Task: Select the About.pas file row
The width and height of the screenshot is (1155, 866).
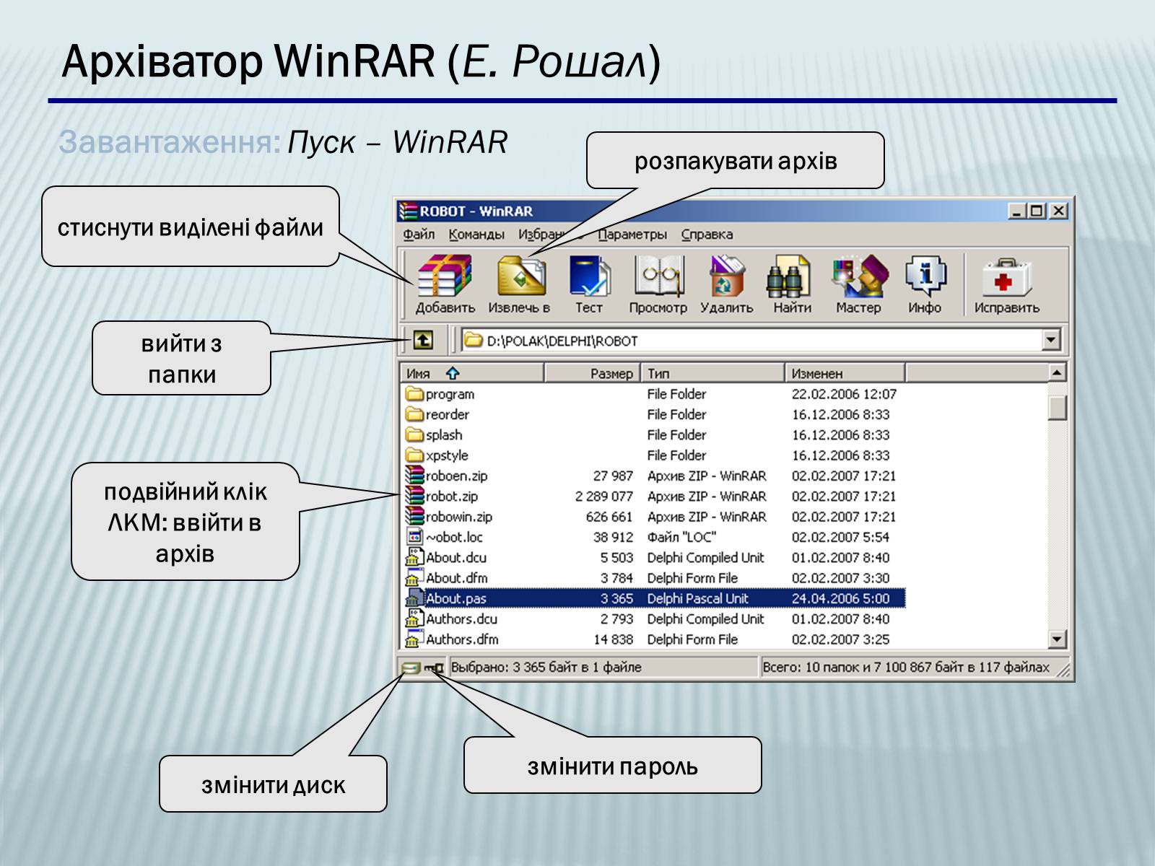Action: coord(653,598)
